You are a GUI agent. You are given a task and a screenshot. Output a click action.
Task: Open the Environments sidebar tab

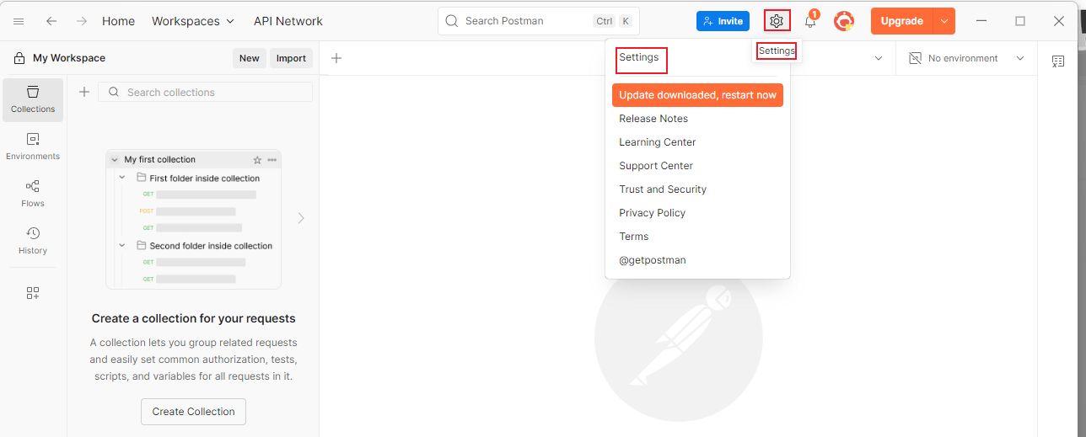pyautogui.click(x=33, y=146)
